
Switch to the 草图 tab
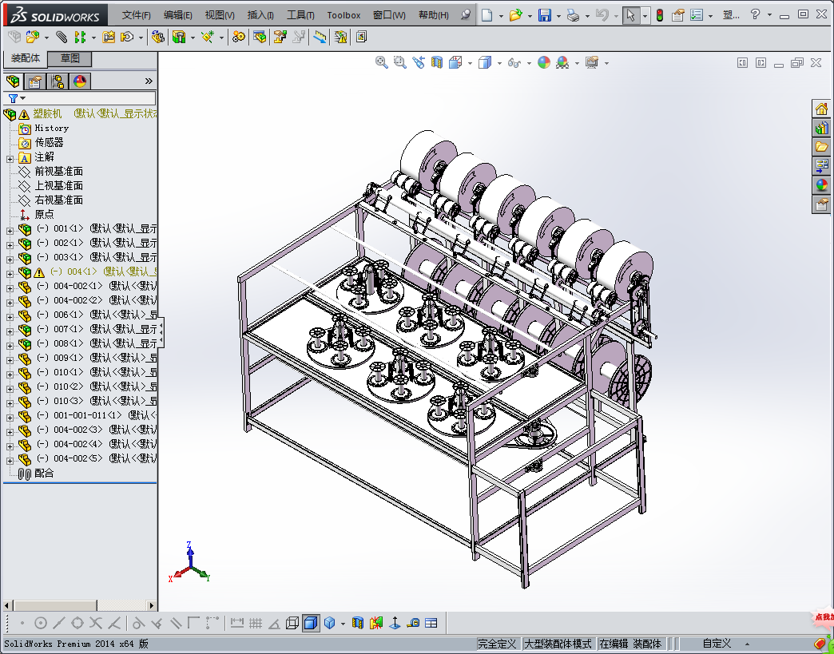pyautogui.click(x=69, y=58)
